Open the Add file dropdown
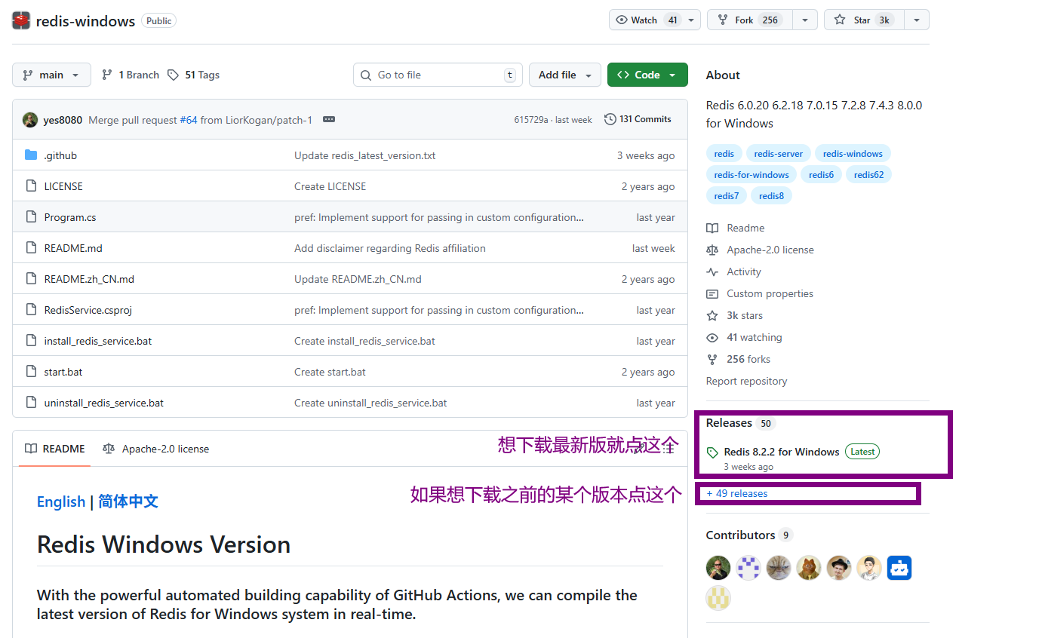The width and height of the screenshot is (1042, 638). click(x=565, y=75)
